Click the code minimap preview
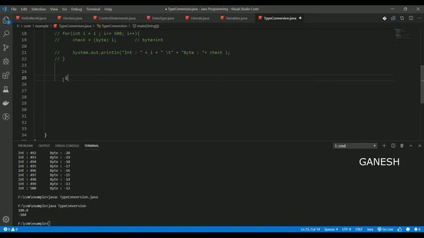This screenshot has width=424, height=238. tap(403, 34)
